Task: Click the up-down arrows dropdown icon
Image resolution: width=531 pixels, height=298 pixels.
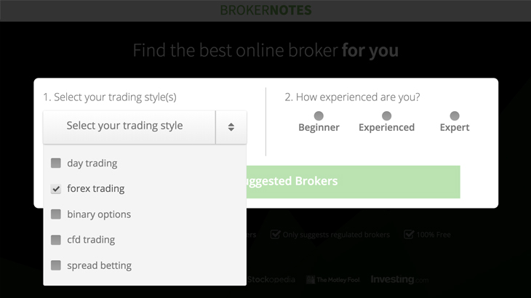Action: pos(231,127)
